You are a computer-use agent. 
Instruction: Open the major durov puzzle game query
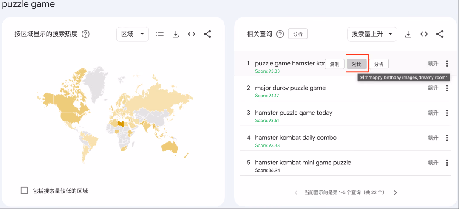point(290,88)
